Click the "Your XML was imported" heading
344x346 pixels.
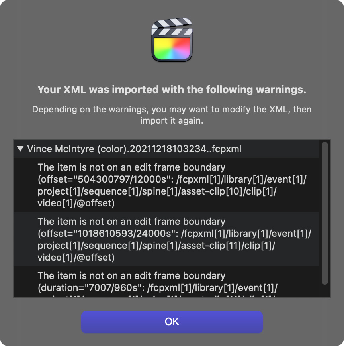(172, 90)
